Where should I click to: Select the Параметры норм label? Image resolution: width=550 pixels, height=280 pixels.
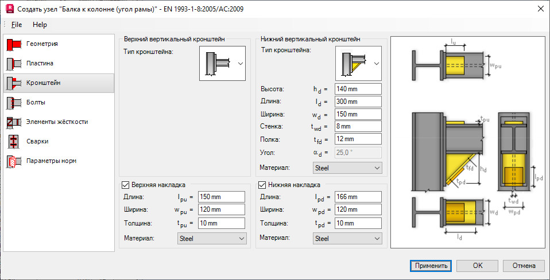(x=51, y=161)
